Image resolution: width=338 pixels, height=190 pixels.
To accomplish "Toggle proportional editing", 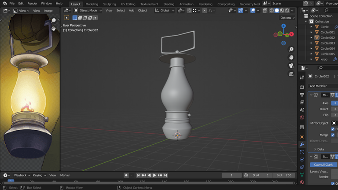I will tap(205, 11).
